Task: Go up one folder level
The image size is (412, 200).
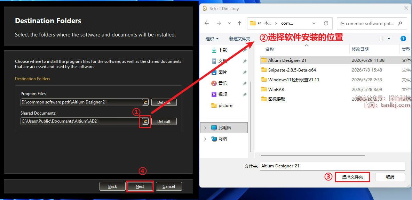Action: pos(239,23)
